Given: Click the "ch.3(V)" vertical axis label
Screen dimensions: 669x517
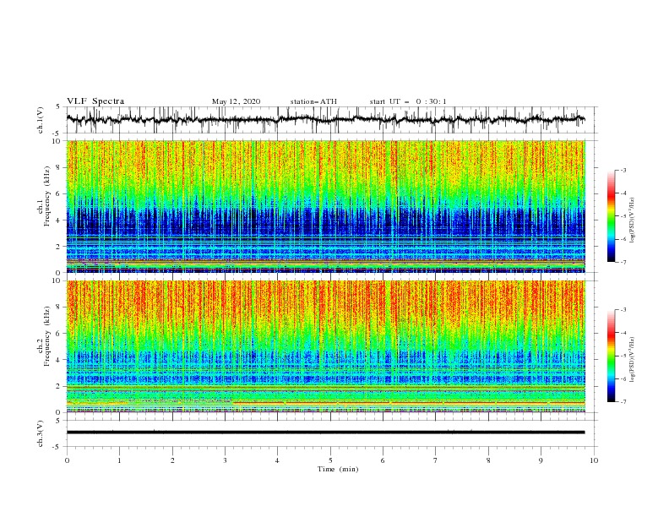Looking at the screenshot, I should 41,433.
